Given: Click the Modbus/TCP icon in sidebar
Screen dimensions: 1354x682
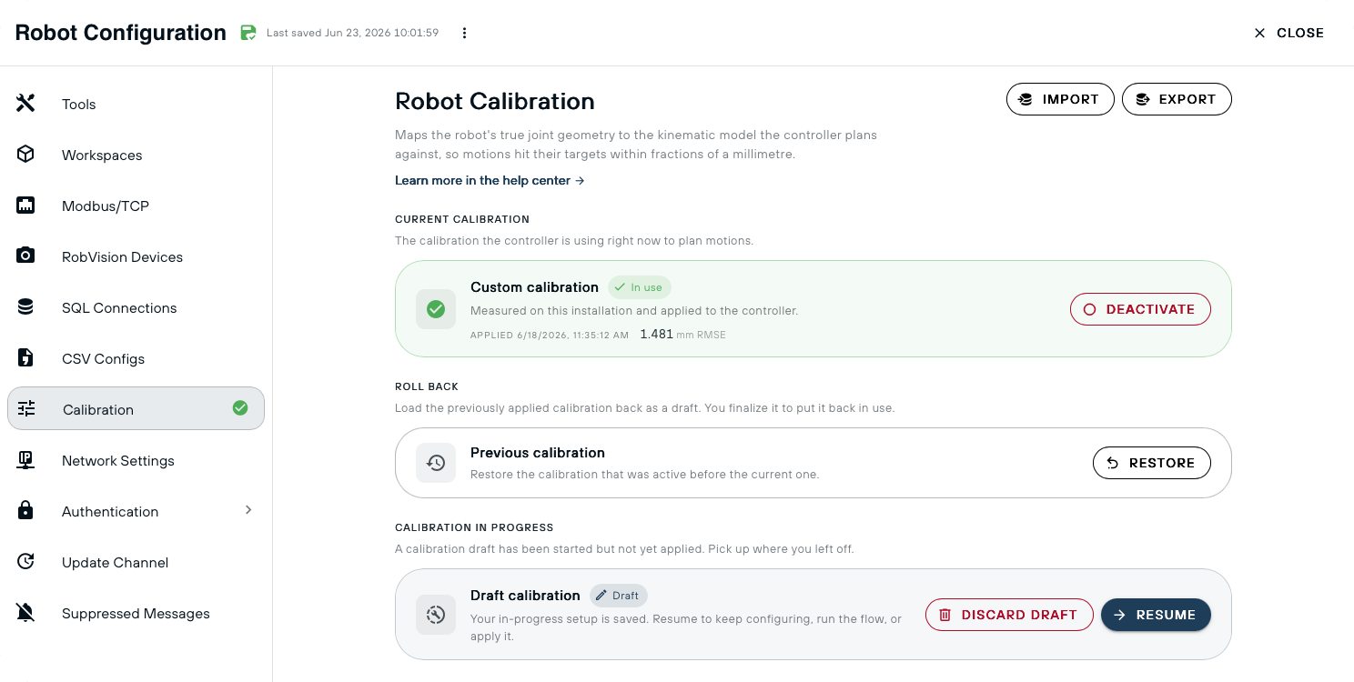Looking at the screenshot, I should [x=25, y=206].
